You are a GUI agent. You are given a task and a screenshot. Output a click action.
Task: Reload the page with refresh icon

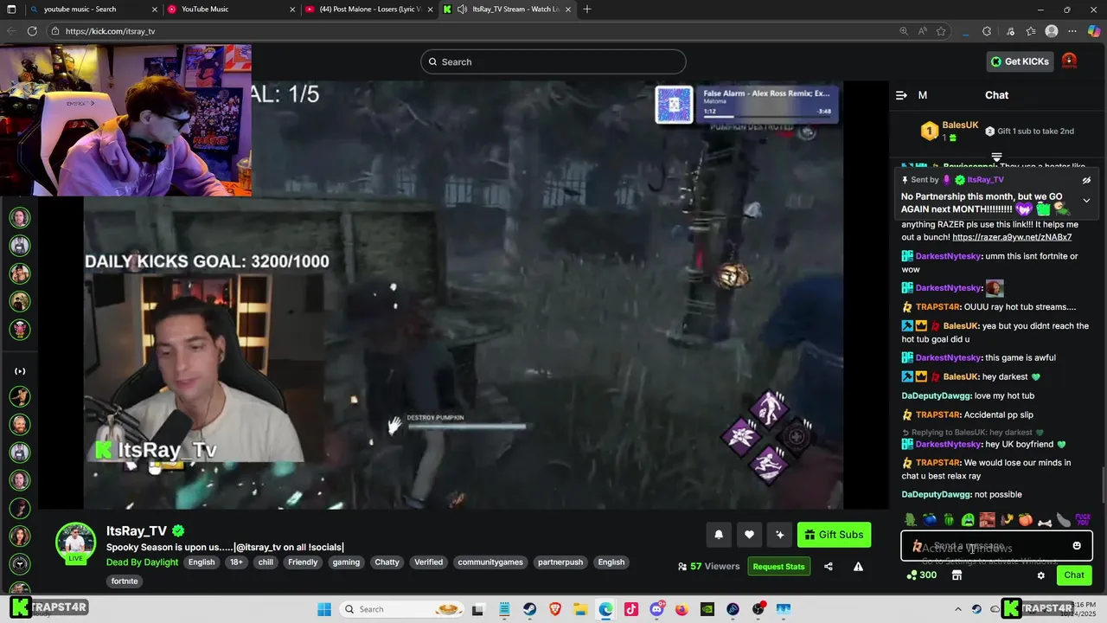point(32,31)
